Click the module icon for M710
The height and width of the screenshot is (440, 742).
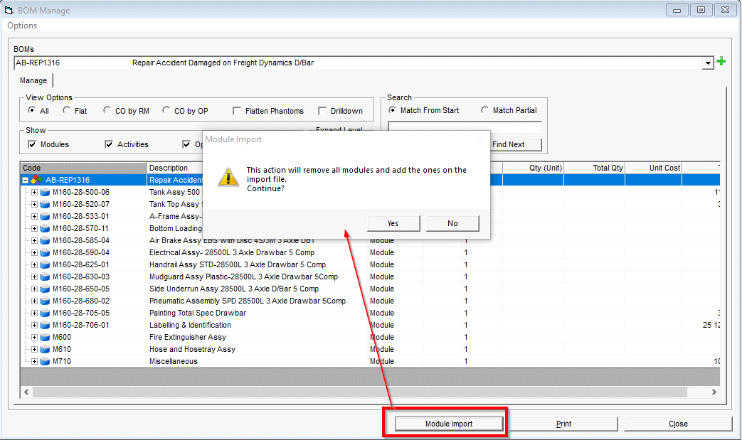coord(46,361)
